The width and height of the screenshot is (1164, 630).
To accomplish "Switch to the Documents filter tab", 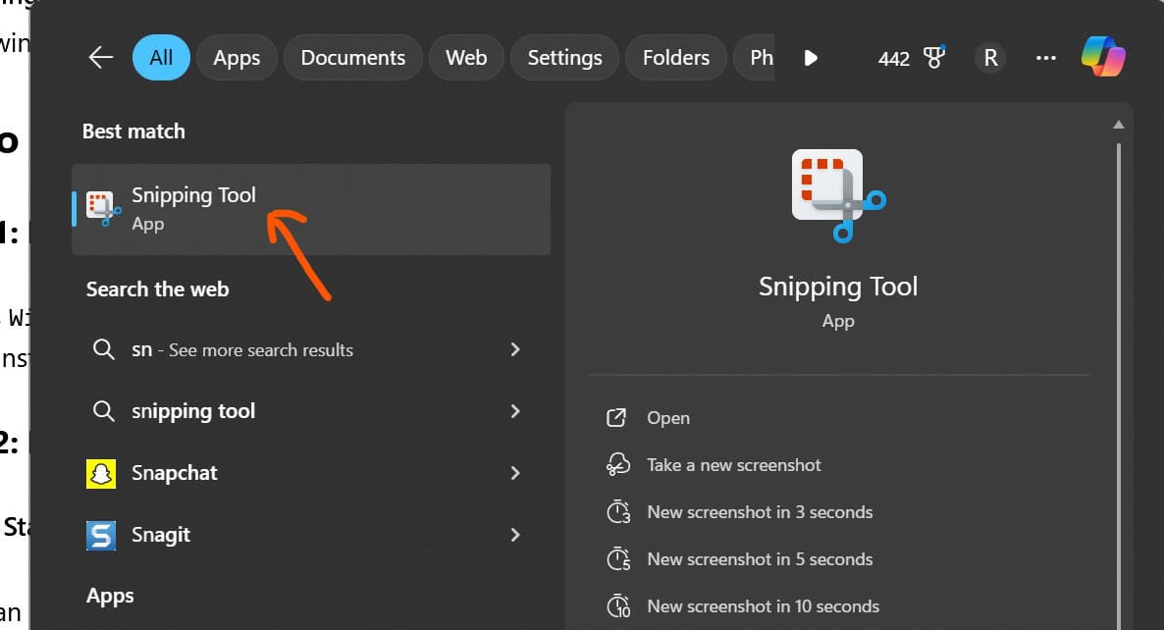I will coord(352,57).
